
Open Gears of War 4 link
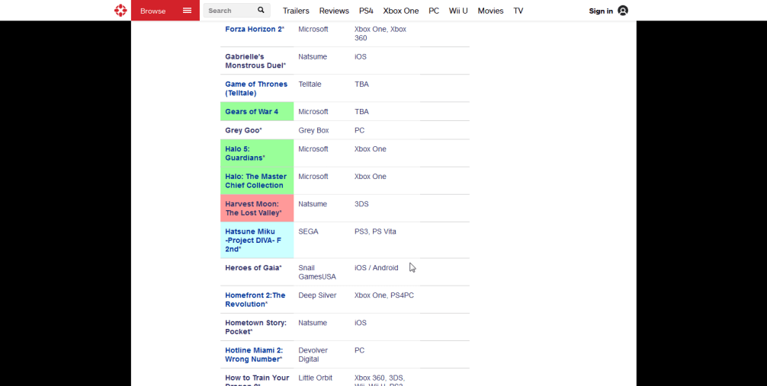(252, 112)
